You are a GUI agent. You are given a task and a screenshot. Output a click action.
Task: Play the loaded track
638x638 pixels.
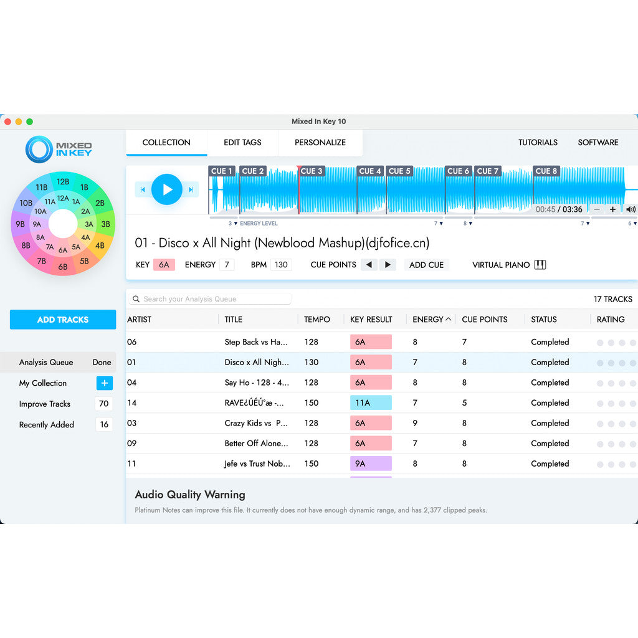click(167, 189)
